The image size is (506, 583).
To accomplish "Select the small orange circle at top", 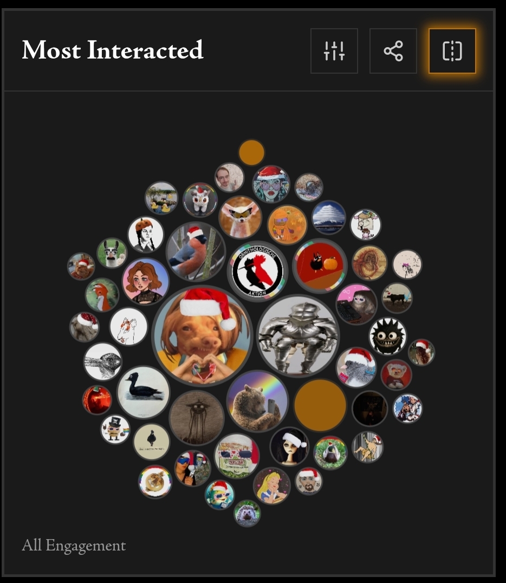I will (x=251, y=152).
